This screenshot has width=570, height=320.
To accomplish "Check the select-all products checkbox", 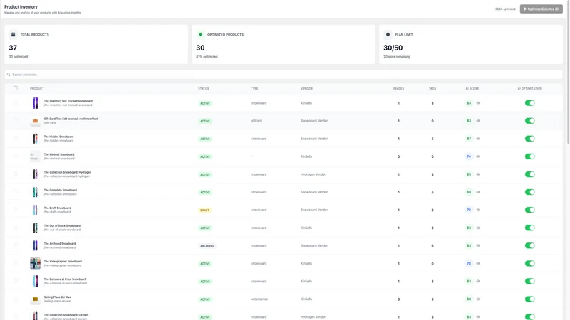I will point(15,88).
